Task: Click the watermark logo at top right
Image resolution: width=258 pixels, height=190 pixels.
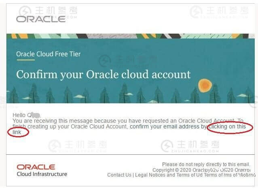Action: (x=219, y=11)
